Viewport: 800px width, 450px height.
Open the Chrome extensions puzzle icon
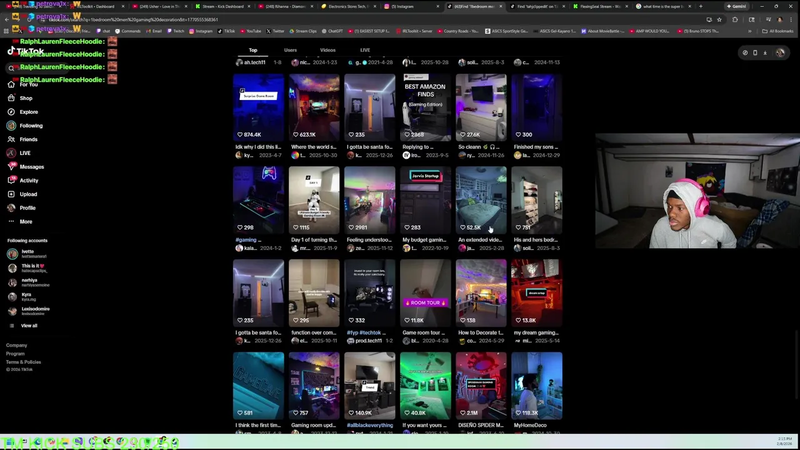[x=735, y=19]
